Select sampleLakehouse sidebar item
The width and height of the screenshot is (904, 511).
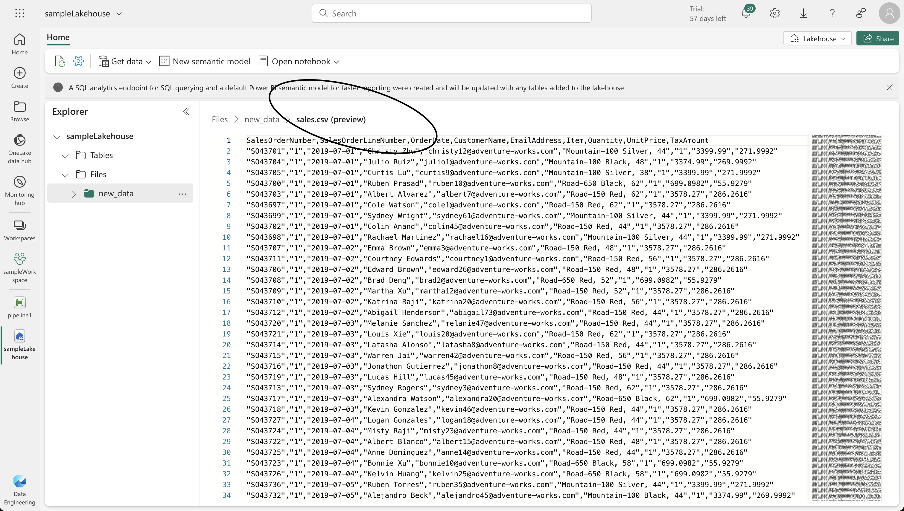pos(20,345)
